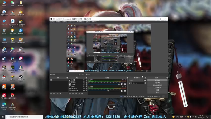Open the Help menu in OBS
This screenshot has width=211, height=119.
[94, 22]
